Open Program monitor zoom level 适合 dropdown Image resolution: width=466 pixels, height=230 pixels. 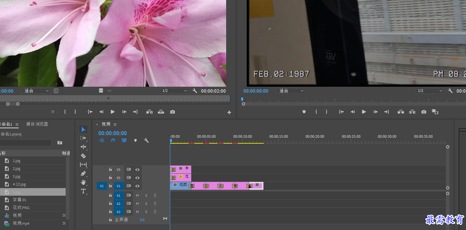point(291,91)
